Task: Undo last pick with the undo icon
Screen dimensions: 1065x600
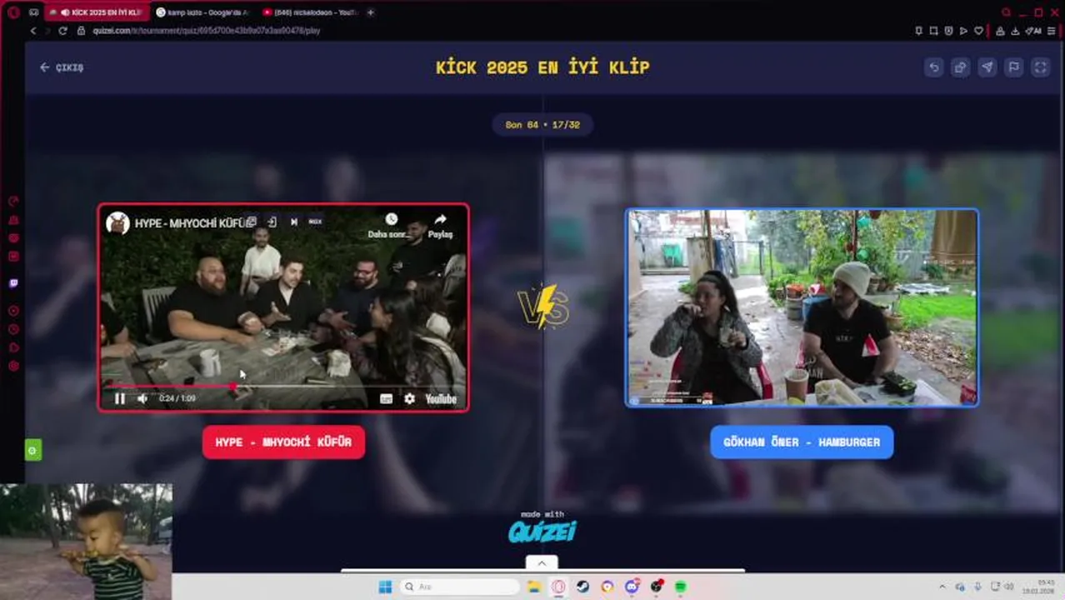Action: pos(933,67)
